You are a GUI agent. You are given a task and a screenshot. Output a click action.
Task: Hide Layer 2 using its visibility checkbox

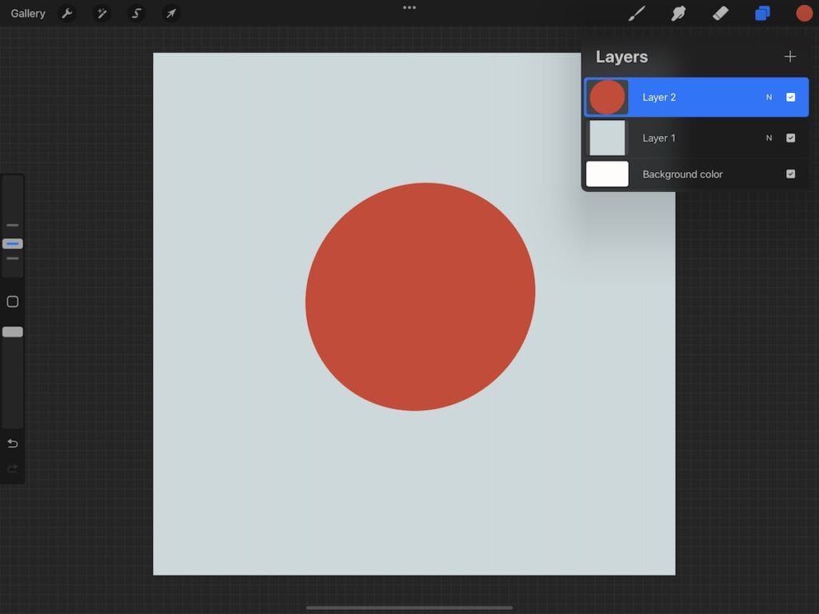(x=791, y=97)
